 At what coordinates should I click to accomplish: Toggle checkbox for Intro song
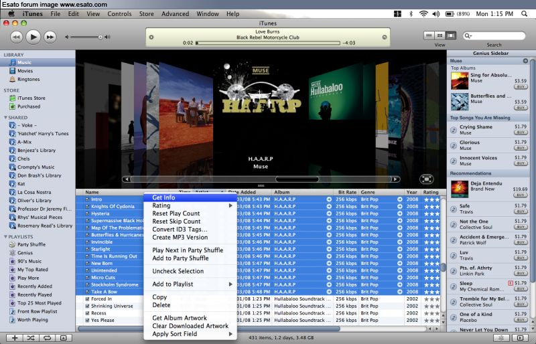point(87,199)
